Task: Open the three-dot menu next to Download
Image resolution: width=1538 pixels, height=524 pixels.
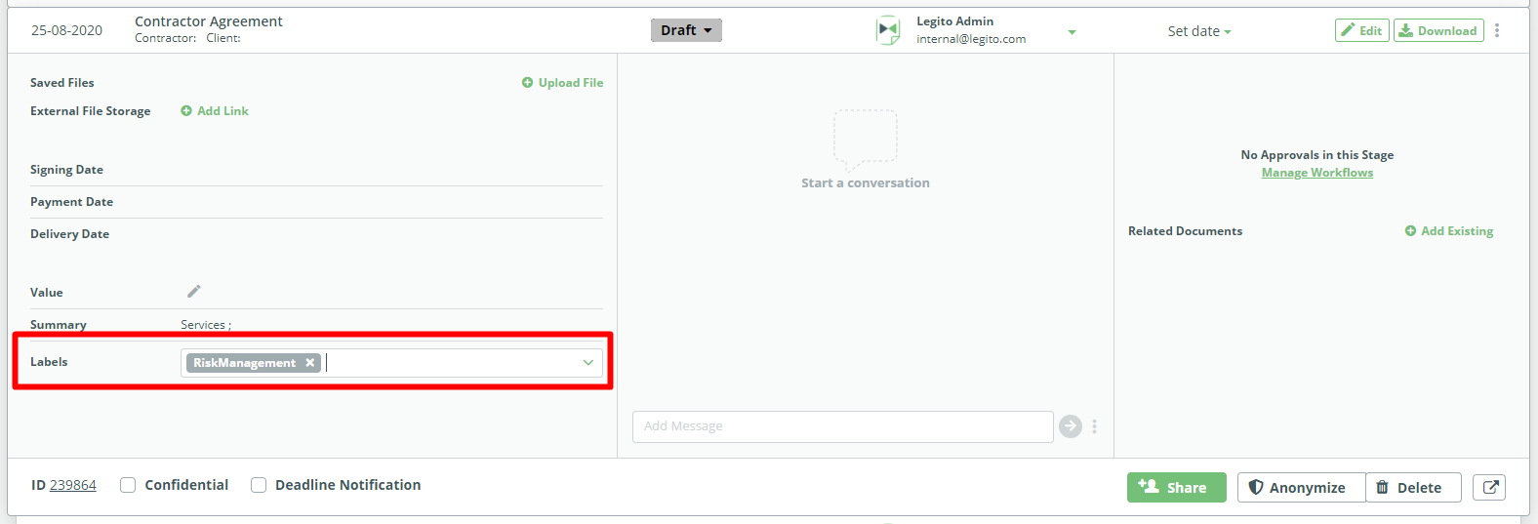Action: [x=1497, y=30]
